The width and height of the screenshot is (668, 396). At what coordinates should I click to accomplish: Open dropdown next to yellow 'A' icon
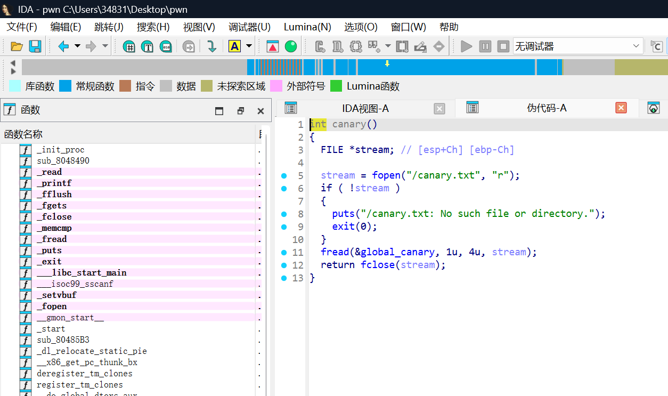pos(249,46)
